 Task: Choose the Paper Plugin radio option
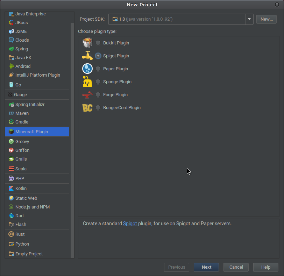[x=98, y=69]
